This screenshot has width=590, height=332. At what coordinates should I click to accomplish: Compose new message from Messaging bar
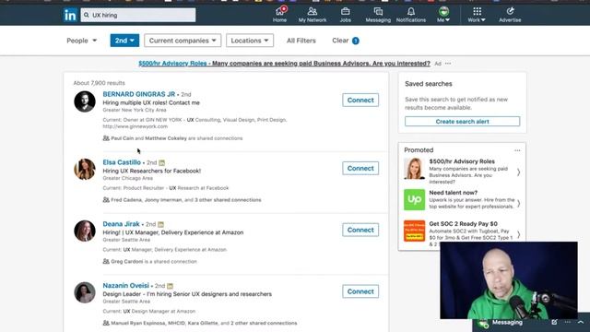point(554,322)
